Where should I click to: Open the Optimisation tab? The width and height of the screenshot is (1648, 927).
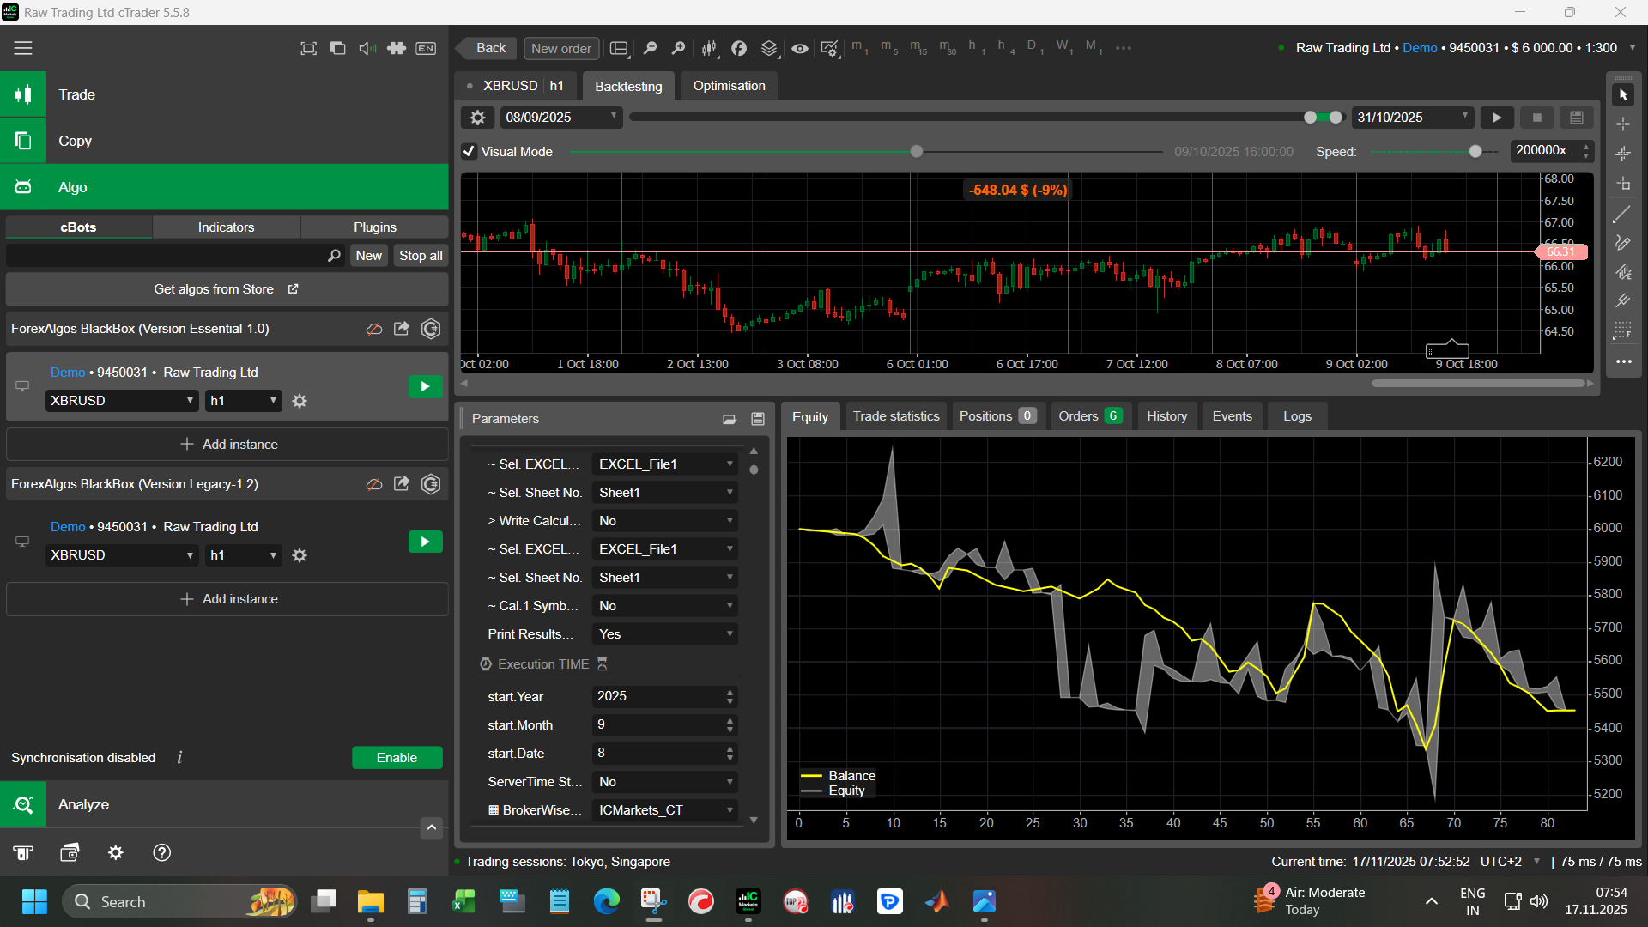point(729,86)
